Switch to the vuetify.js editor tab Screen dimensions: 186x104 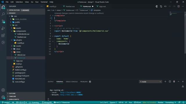tap(53, 6)
